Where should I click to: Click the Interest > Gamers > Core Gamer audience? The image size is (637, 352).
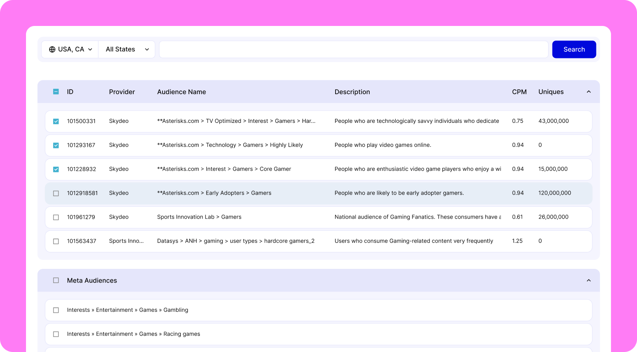coord(224,169)
